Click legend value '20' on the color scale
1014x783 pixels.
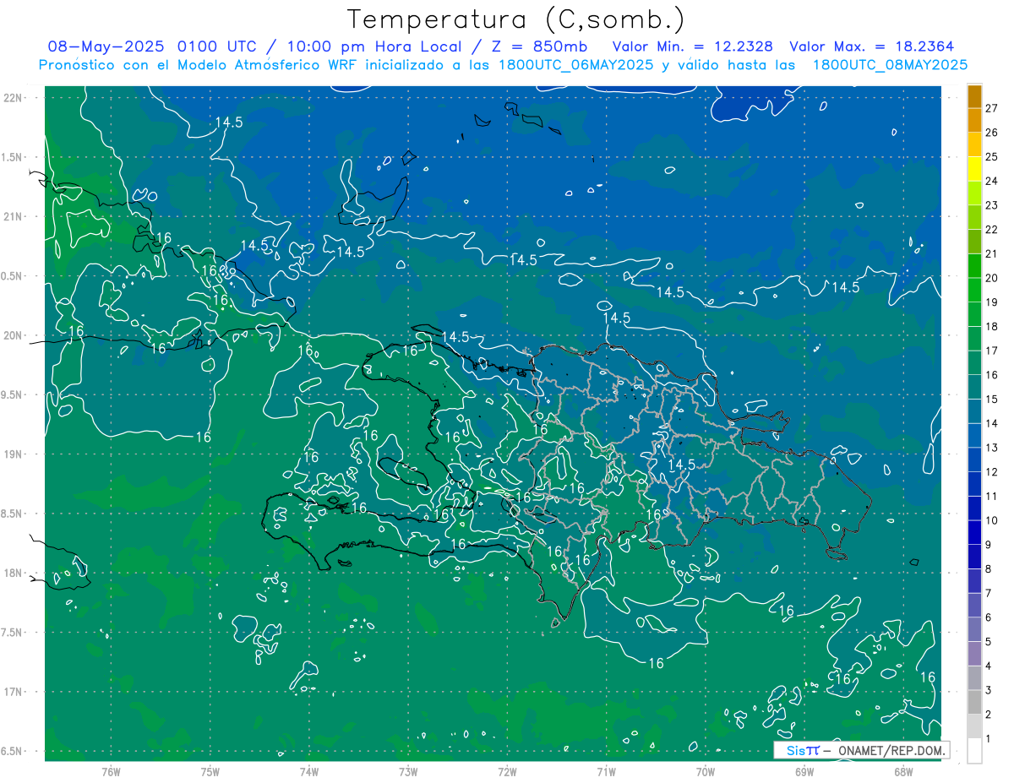coord(992,278)
